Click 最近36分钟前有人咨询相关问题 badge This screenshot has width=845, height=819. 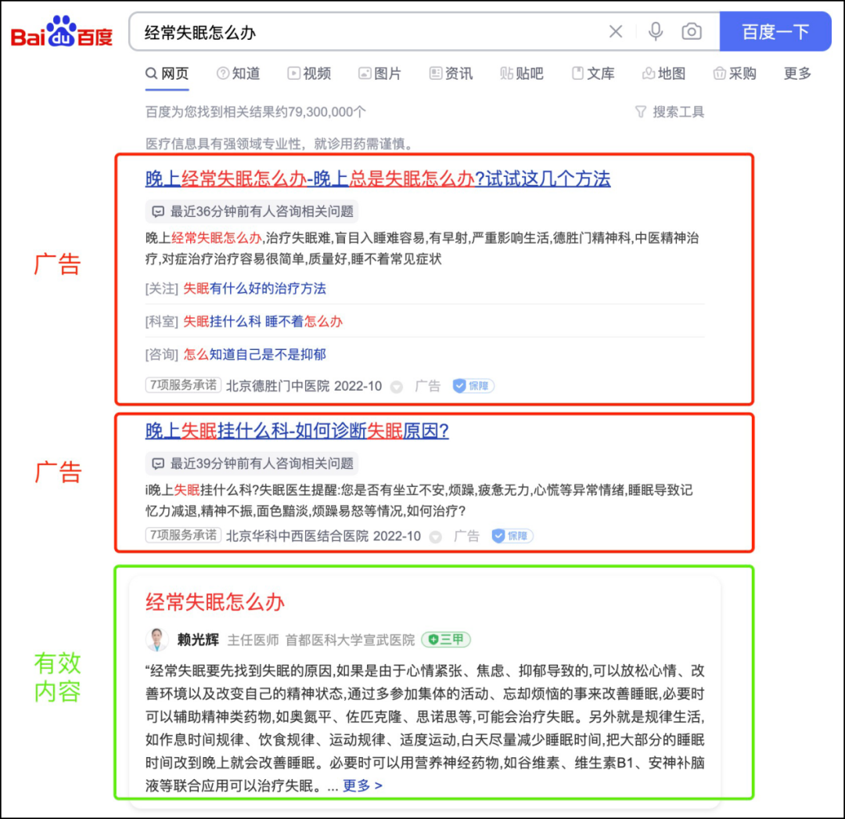252,211
